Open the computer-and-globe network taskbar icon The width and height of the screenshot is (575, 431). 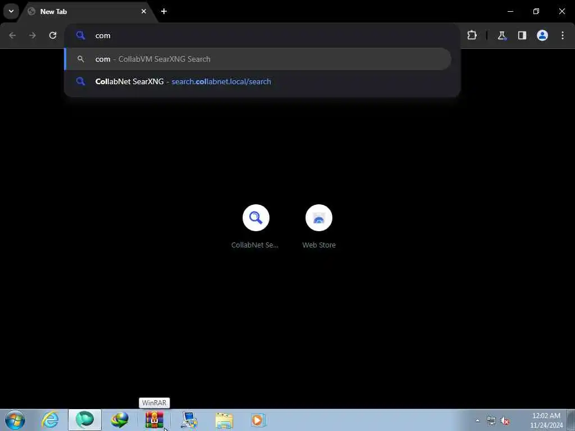(x=189, y=420)
